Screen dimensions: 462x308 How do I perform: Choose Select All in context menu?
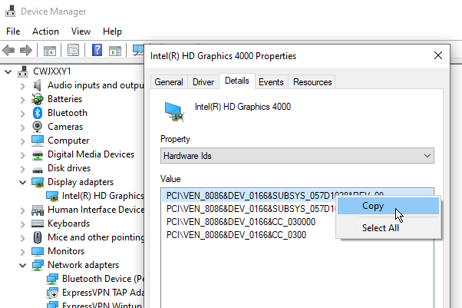pyautogui.click(x=380, y=227)
